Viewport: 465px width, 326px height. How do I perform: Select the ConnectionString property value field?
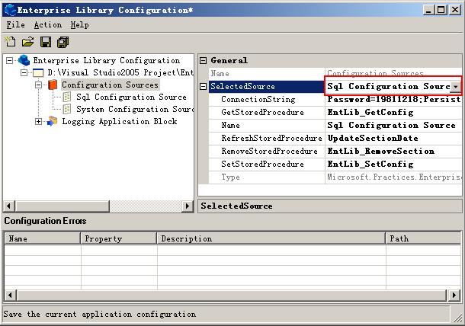[x=393, y=100]
